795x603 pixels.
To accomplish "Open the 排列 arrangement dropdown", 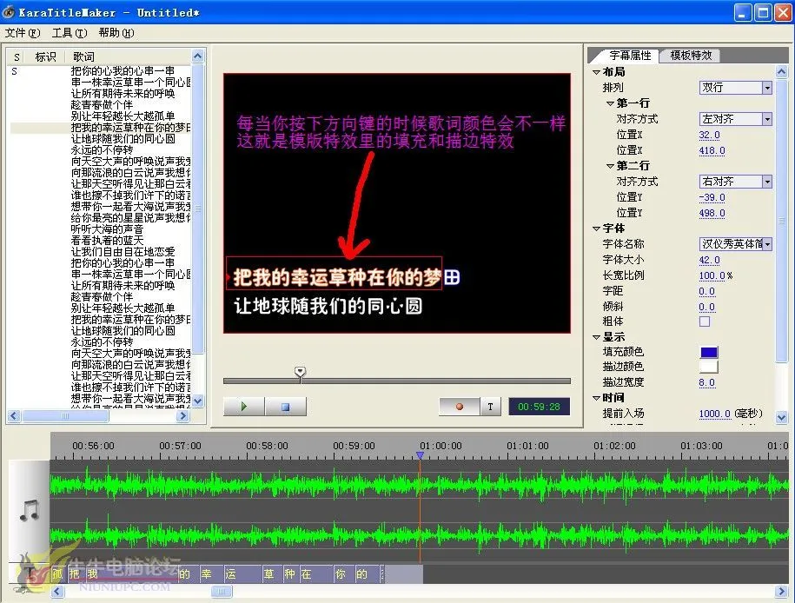I will (767, 88).
